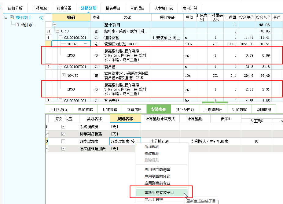This screenshot has width=283, height=204.
Task: Collapse list item 031001007001
Action: 61,67
